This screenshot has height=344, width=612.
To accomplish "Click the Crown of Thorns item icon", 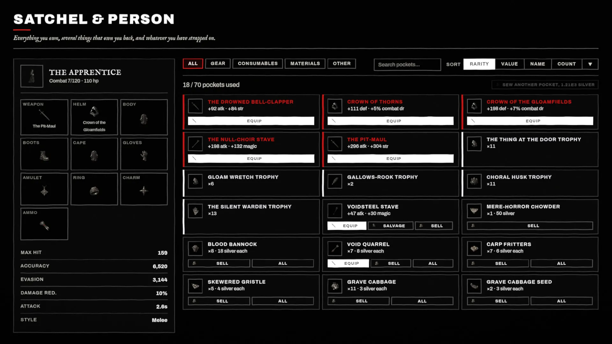I will pyautogui.click(x=335, y=106).
